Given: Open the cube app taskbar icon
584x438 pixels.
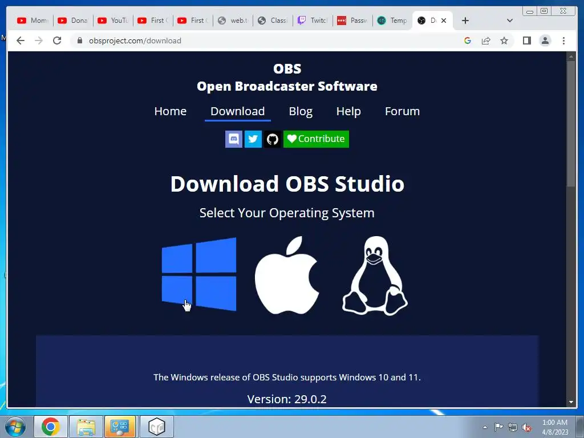Looking at the screenshot, I should (x=156, y=427).
